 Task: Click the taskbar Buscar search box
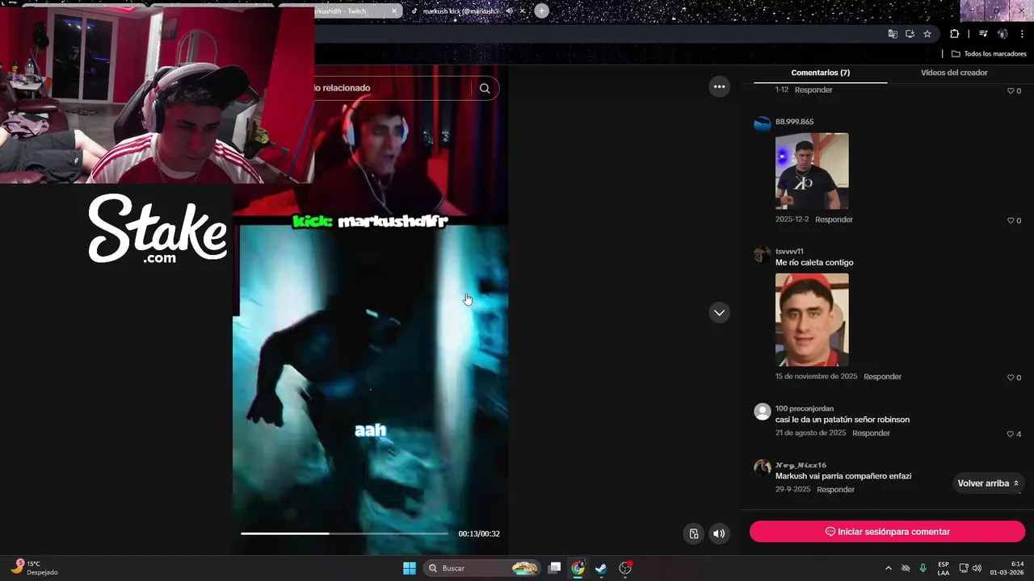click(481, 568)
